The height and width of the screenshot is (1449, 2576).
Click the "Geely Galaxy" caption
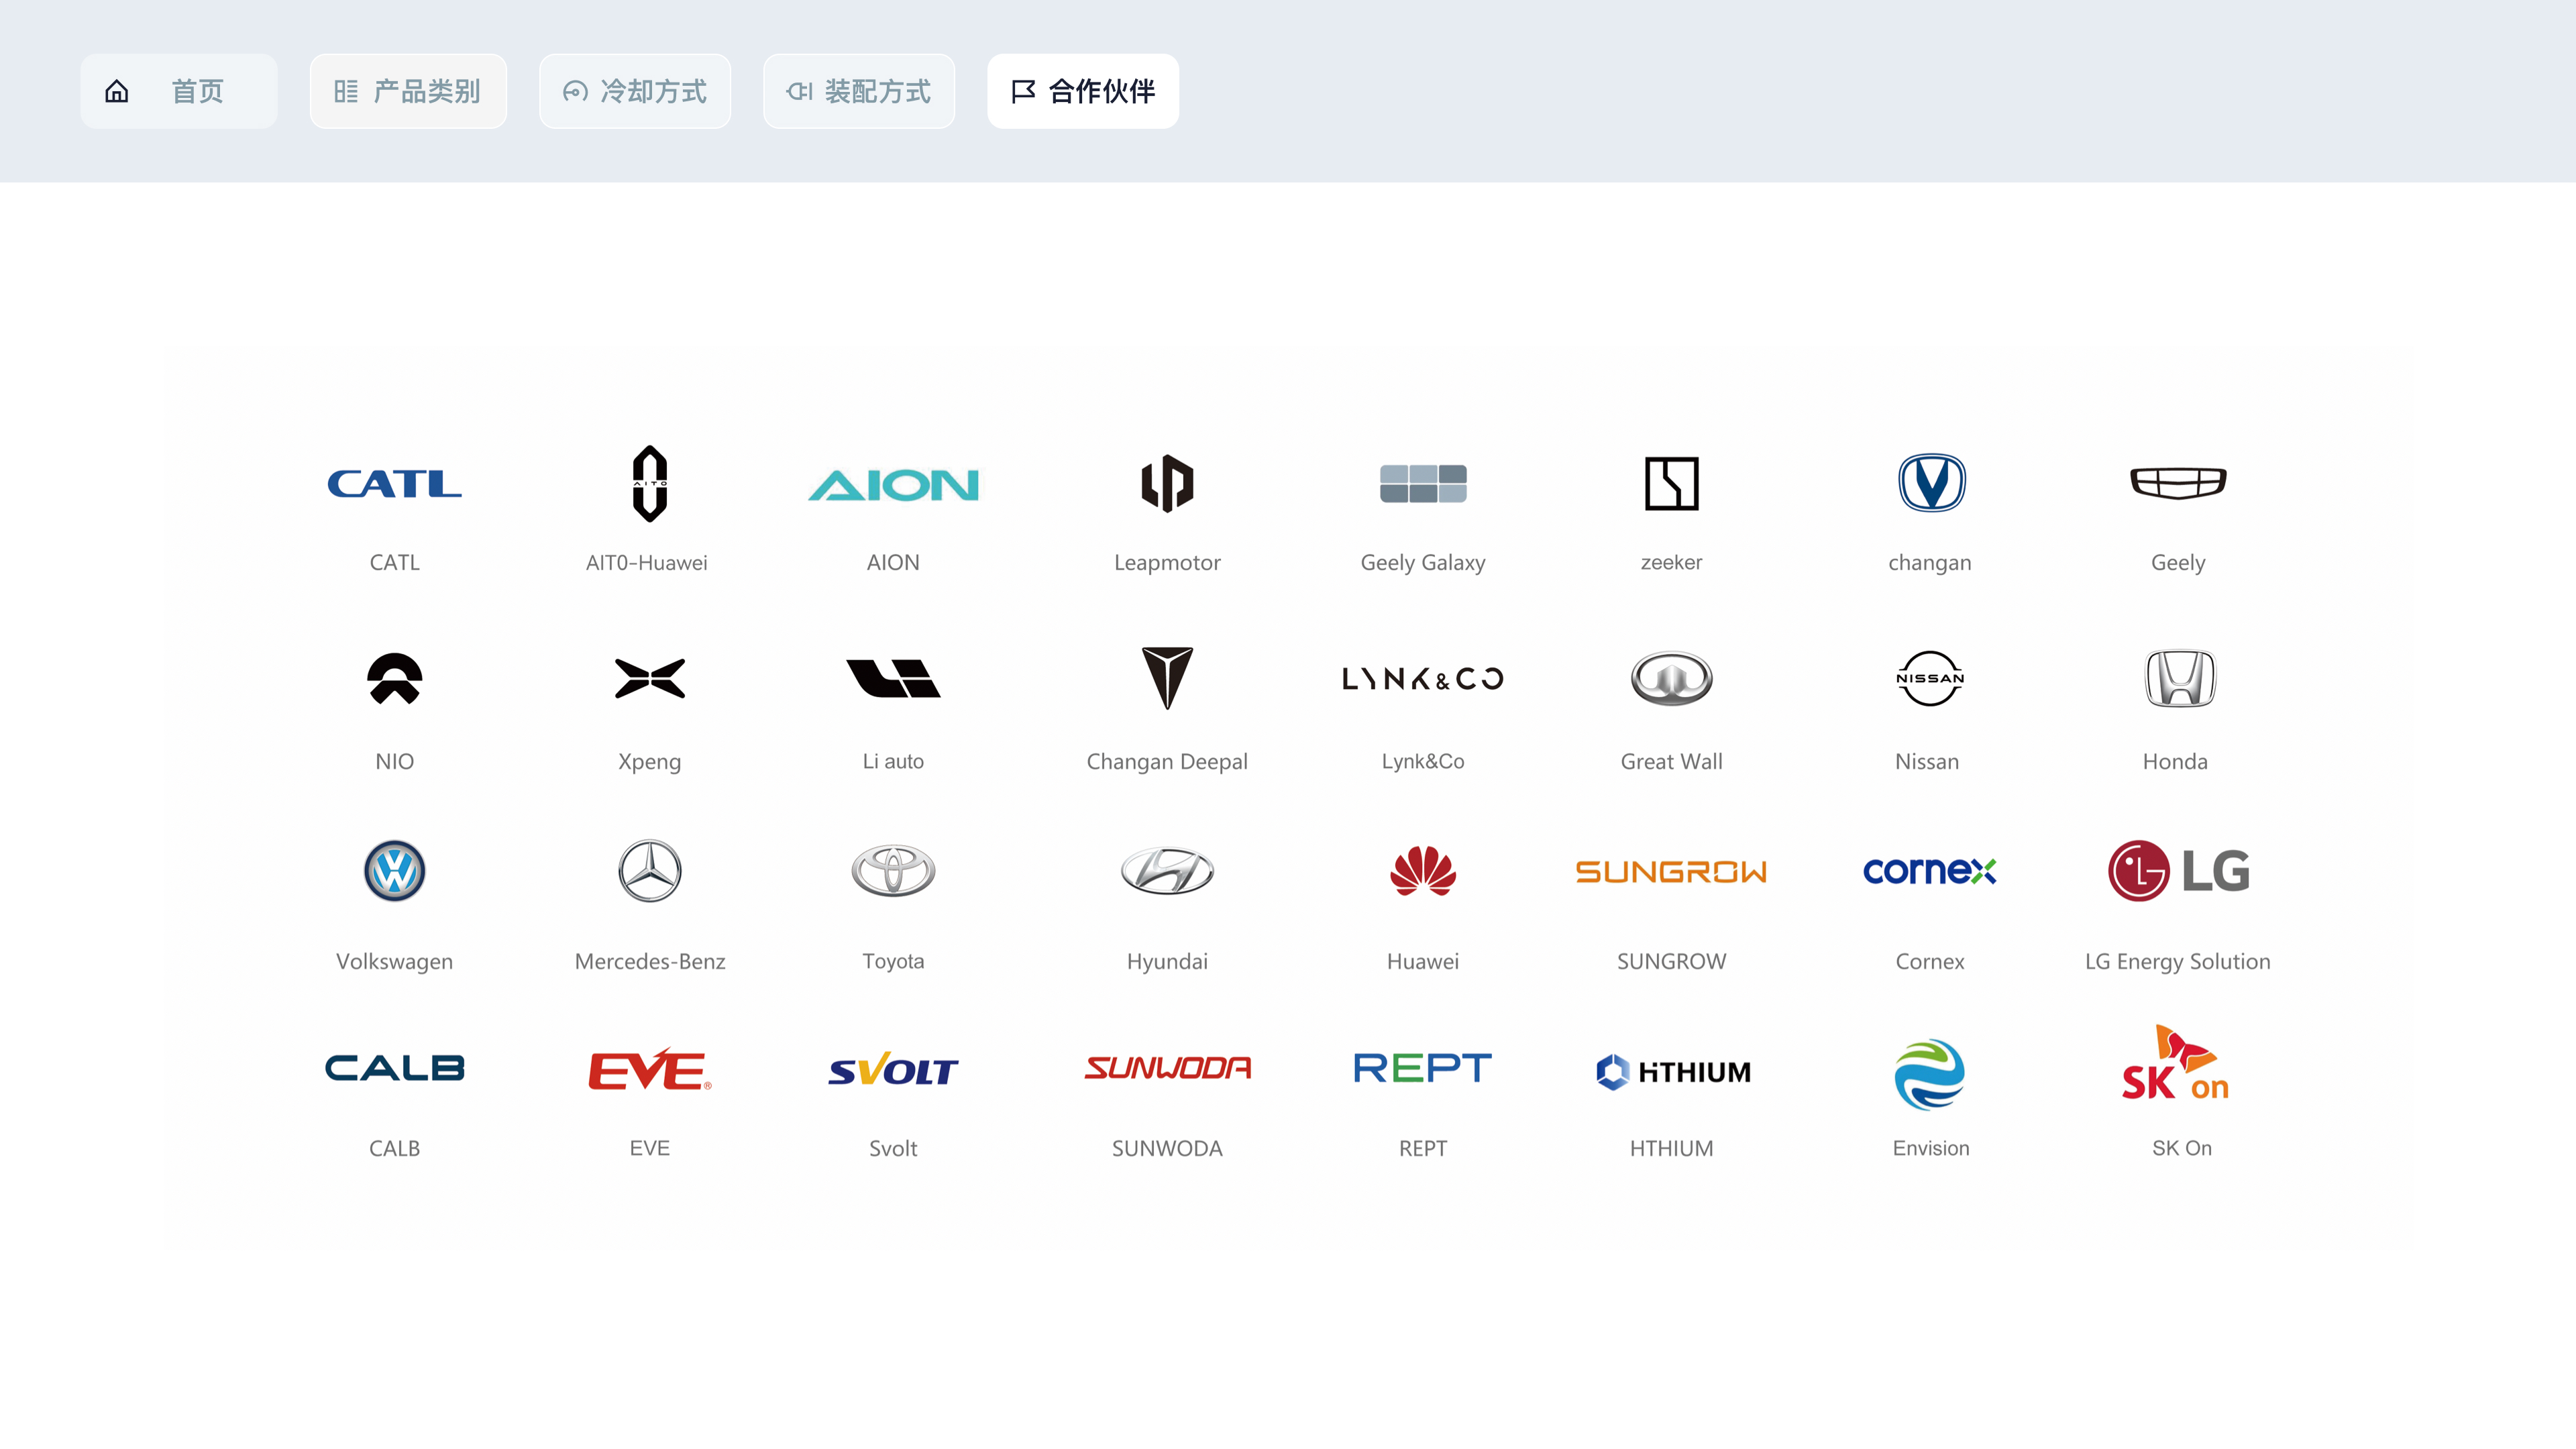pos(1423,563)
